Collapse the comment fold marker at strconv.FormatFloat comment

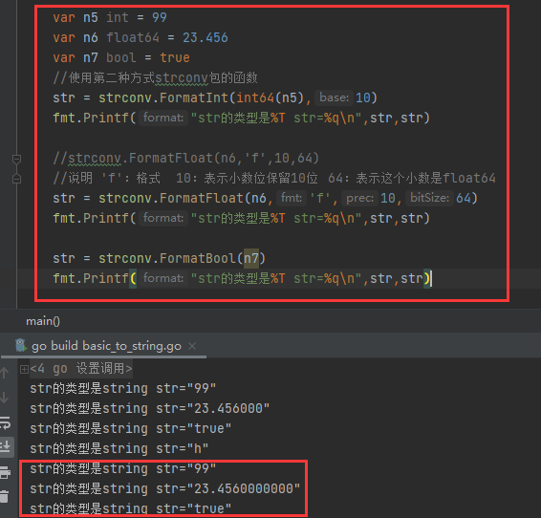(16, 159)
